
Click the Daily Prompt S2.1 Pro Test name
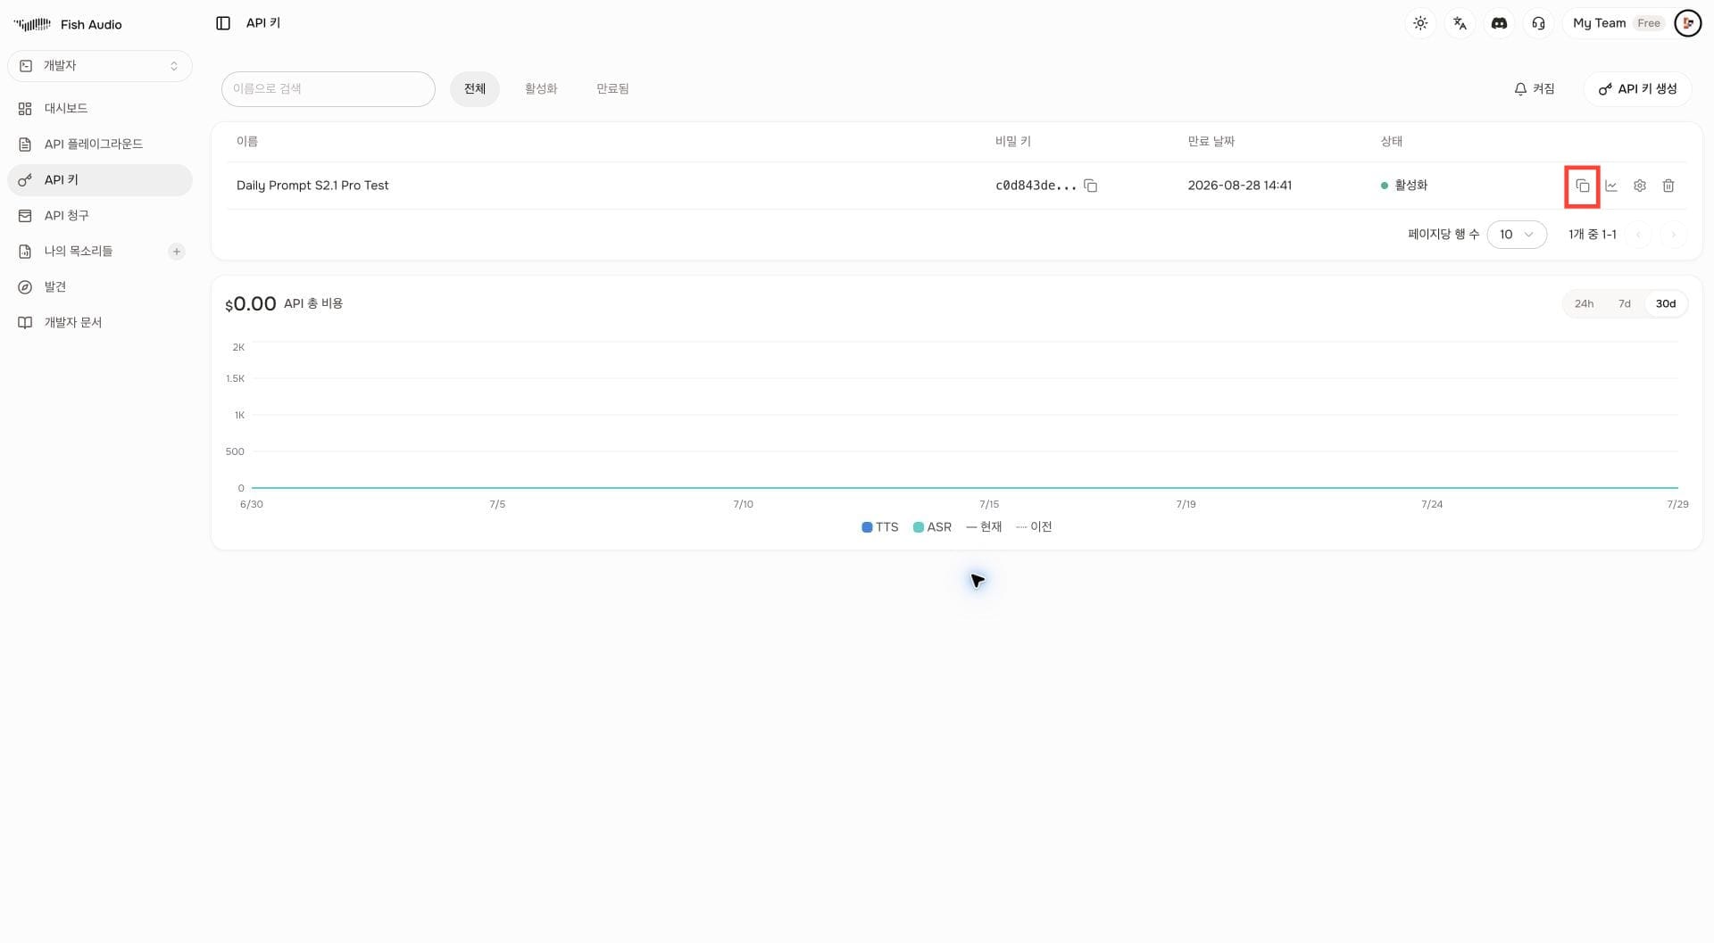point(312,186)
